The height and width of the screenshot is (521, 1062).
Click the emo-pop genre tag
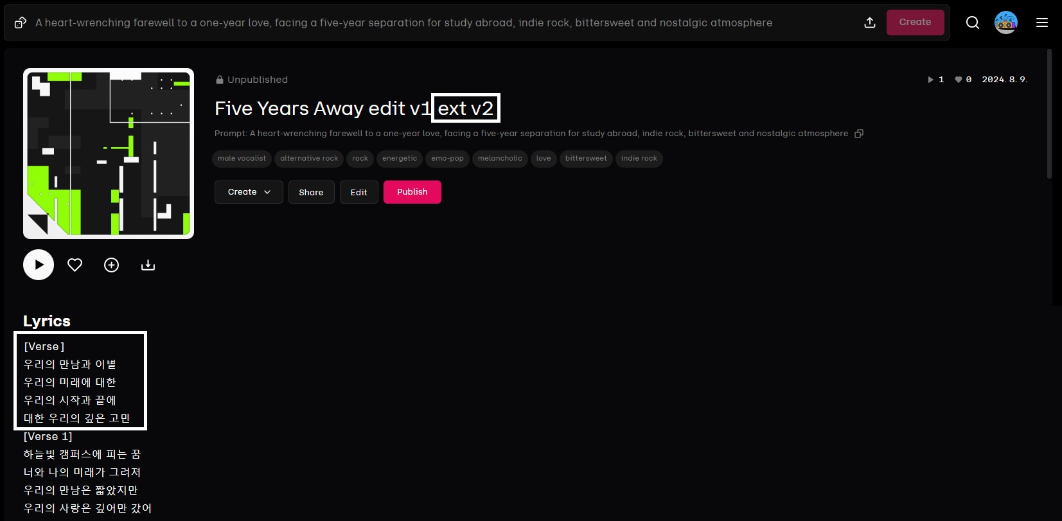pos(447,159)
